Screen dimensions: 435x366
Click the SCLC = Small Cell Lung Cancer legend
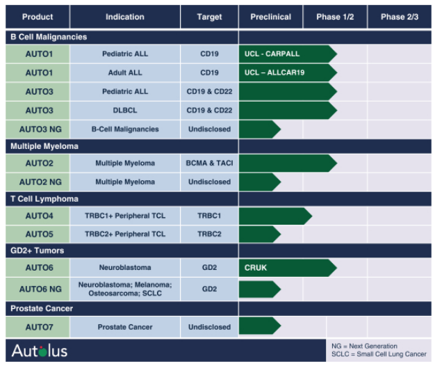point(379,354)
